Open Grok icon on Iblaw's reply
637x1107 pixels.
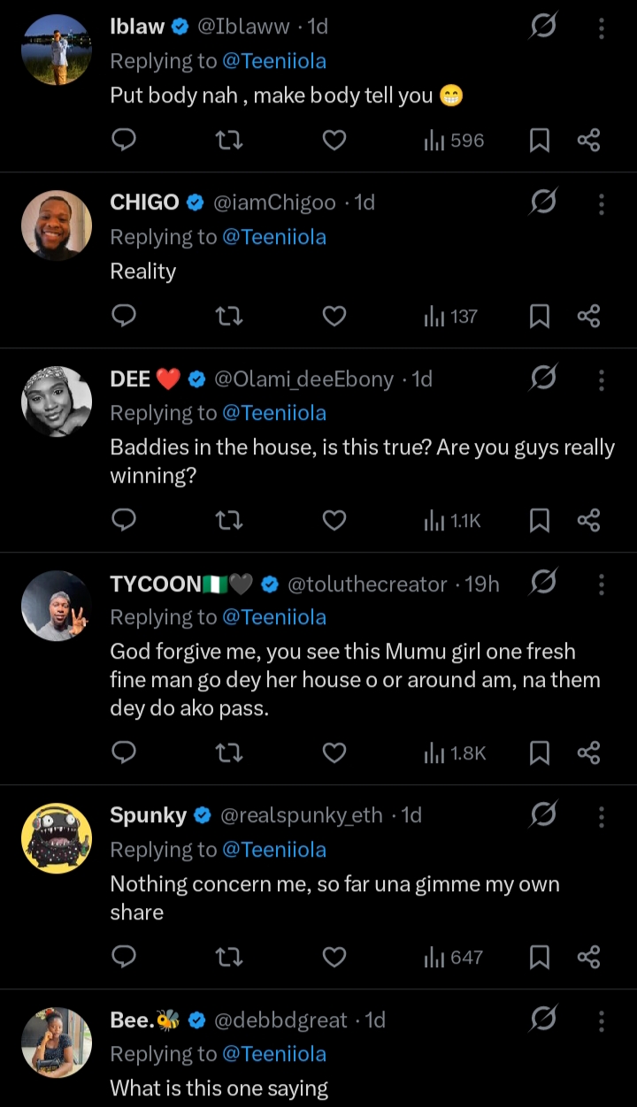pyautogui.click(x=543, y=27)
